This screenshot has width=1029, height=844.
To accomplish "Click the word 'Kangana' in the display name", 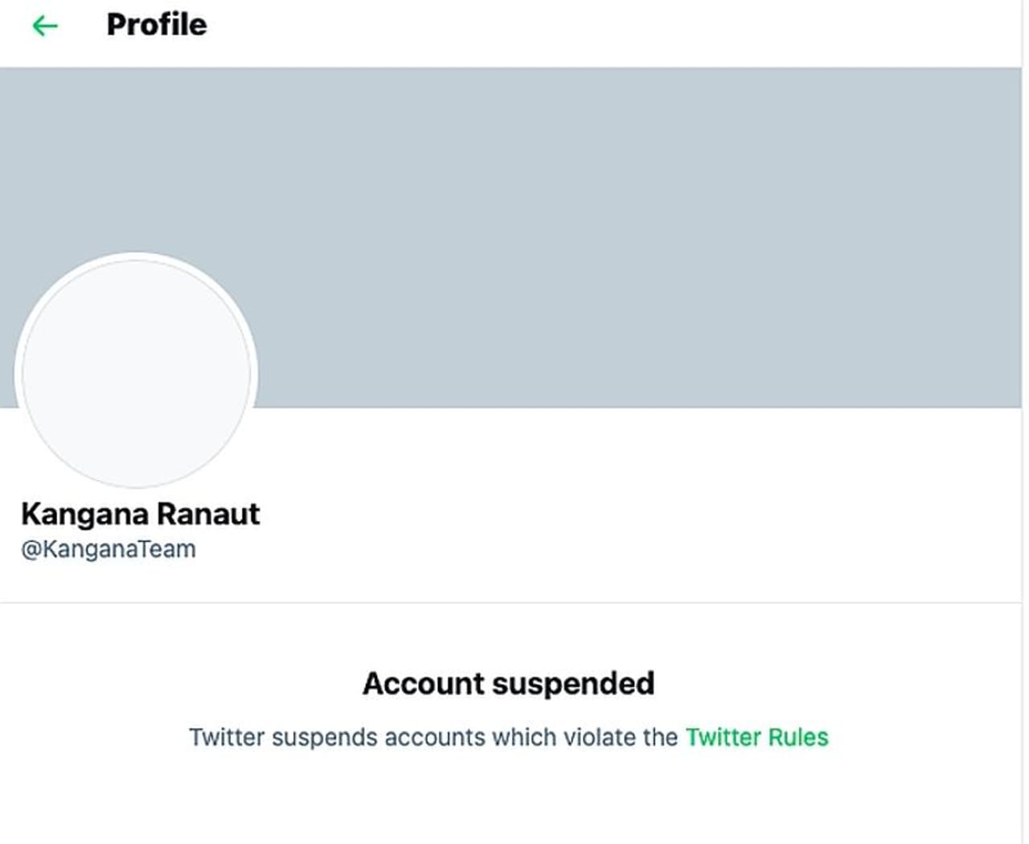I will click(84, 514).
